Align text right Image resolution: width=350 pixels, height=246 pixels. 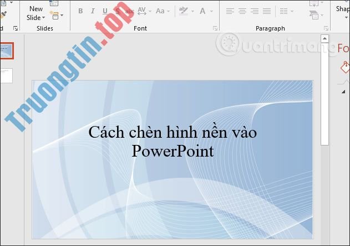[x=255, y=11]
